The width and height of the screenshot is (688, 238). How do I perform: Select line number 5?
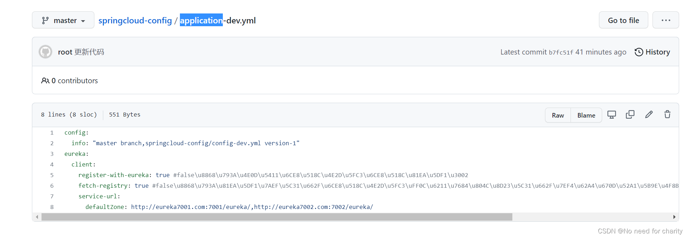pos(52,175)
